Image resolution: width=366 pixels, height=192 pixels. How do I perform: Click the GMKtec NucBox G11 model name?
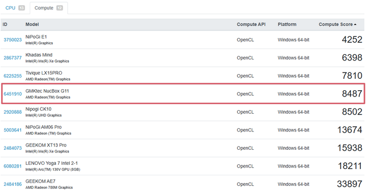coord(47,91)
